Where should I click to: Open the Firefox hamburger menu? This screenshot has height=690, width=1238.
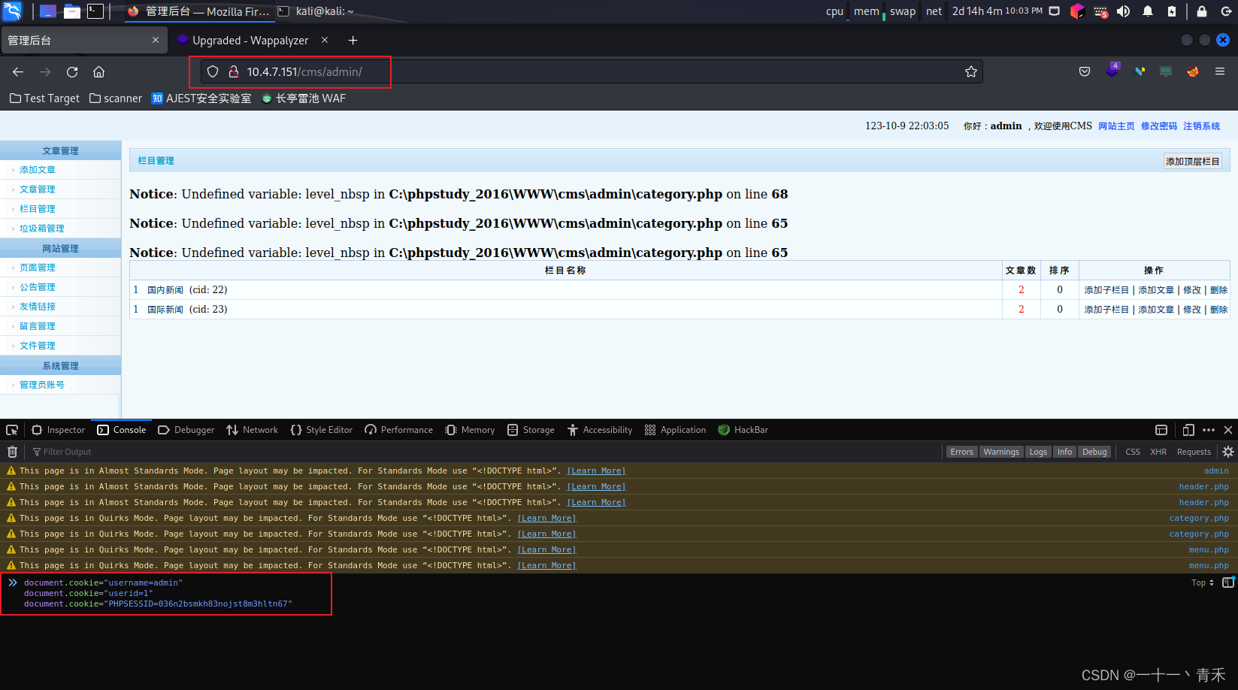click(x=1220, y=71)
